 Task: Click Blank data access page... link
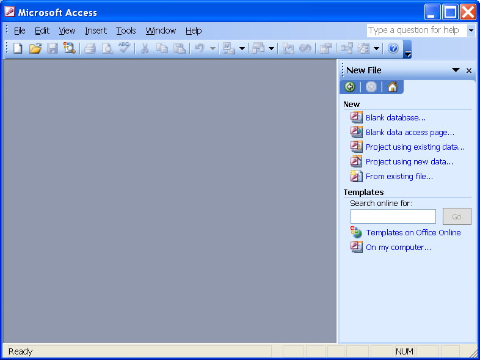tap(410, 133)
